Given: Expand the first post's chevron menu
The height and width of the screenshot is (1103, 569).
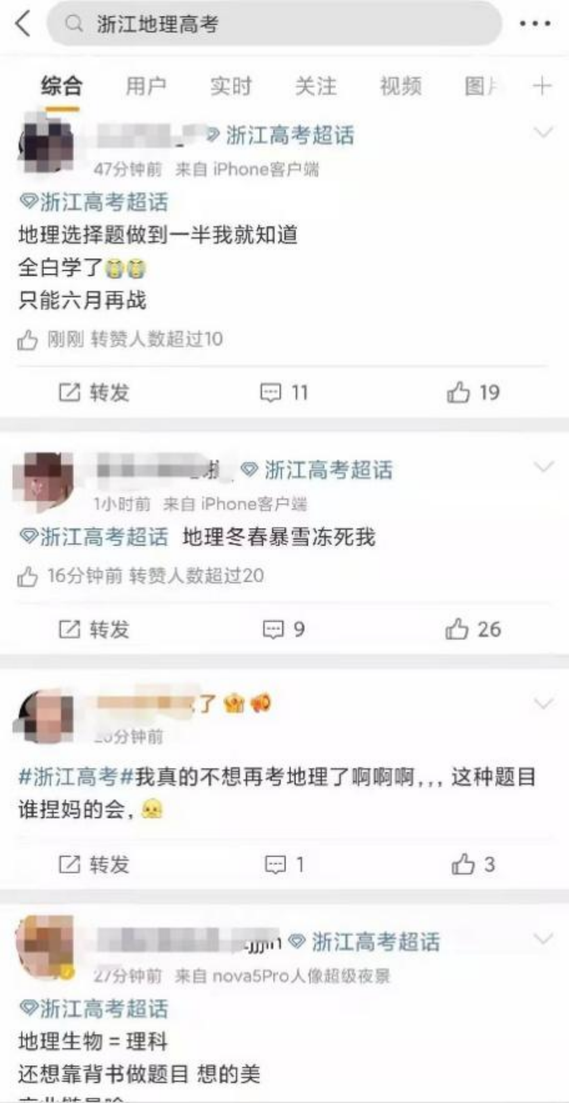Looking at the screenshot, I should pyautogui.click(x=543, y=132).
